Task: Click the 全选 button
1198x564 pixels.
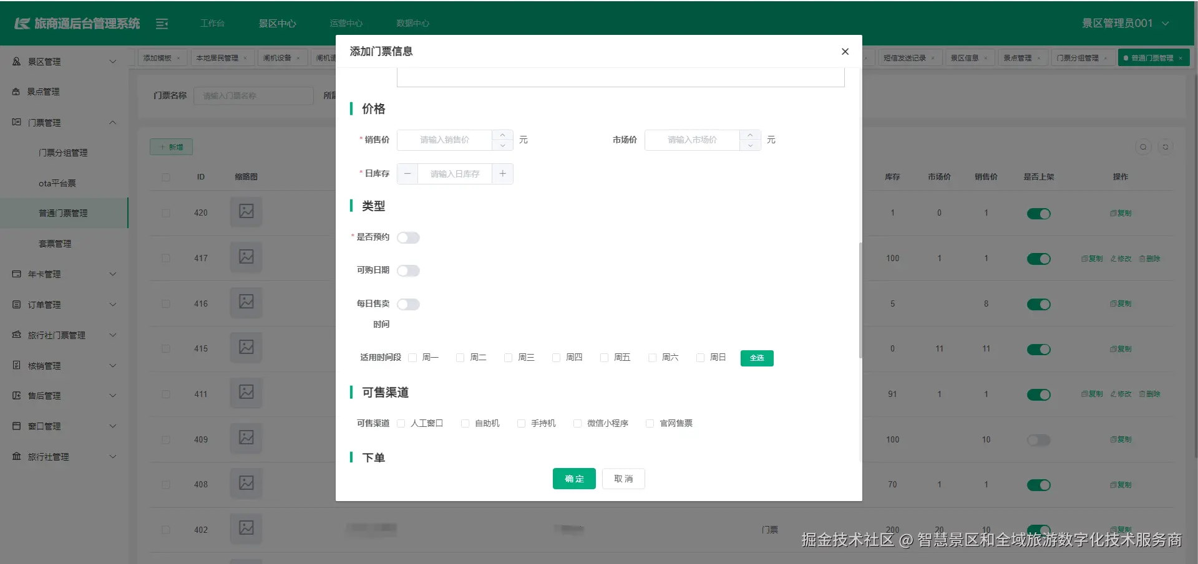Action: [757, 358]
